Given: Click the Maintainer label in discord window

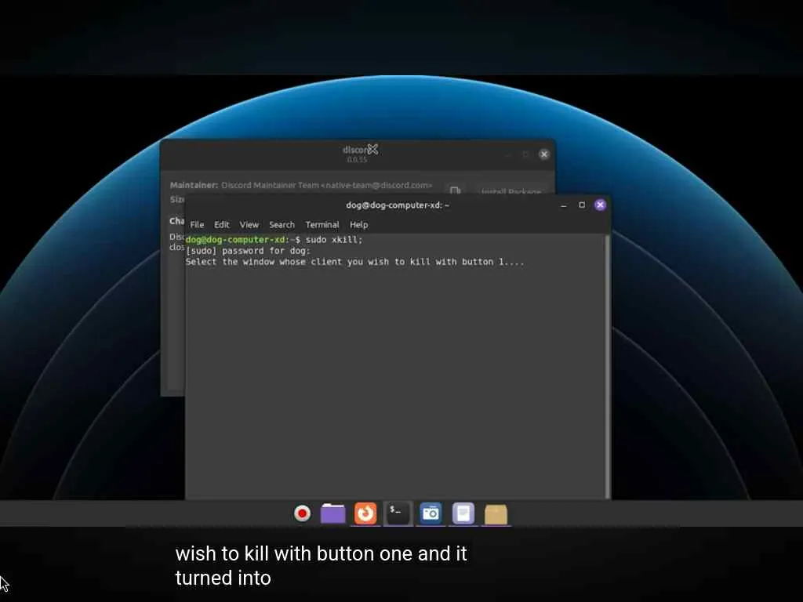Looking at the screenshot, I should pyautogui.click(x=194, y=185).
